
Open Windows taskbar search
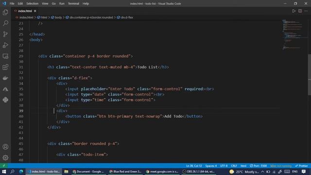12,172
